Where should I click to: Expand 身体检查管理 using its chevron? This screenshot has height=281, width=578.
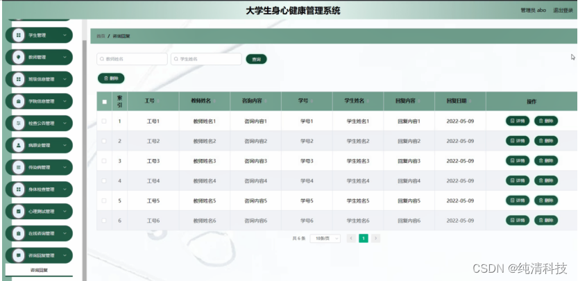point(65,189)
